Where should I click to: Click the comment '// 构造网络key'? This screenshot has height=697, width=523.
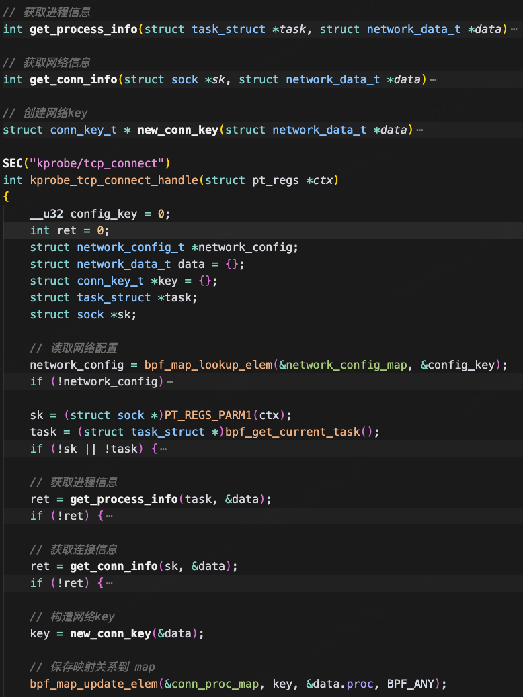[72, 616]
